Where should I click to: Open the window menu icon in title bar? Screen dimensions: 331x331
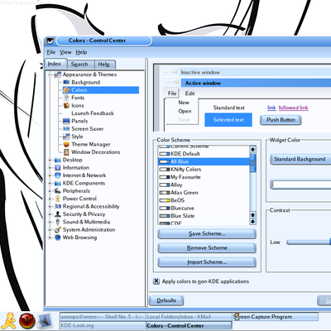(50, 41)
